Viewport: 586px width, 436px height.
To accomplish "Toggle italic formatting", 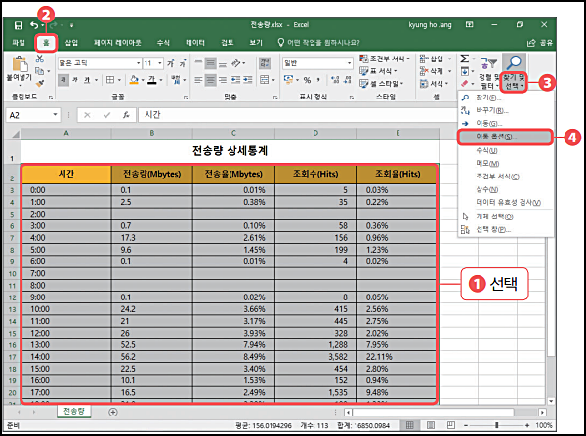I will pyautogui.click(x=75, y=80).
